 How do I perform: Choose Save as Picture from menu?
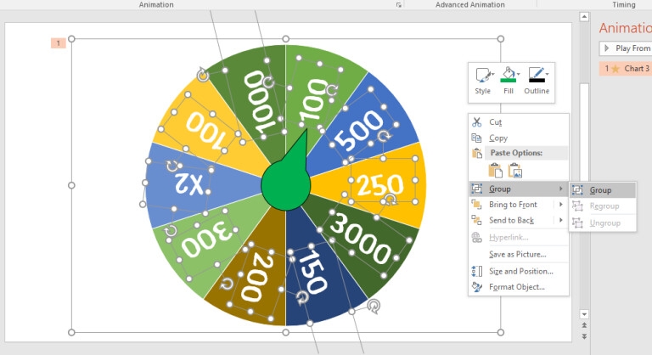point(518,254)
